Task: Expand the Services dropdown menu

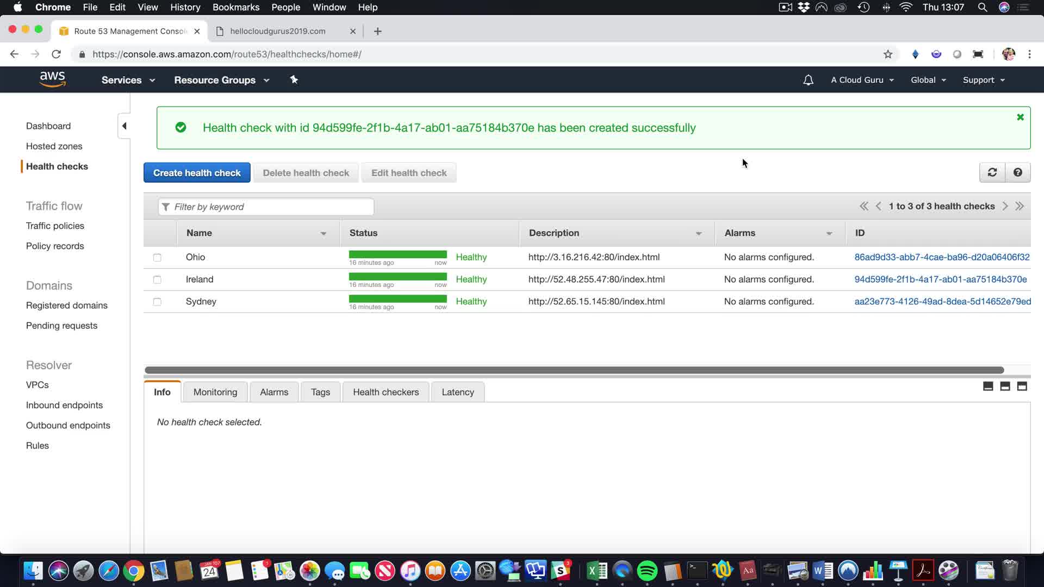Action: click(128, 80)
